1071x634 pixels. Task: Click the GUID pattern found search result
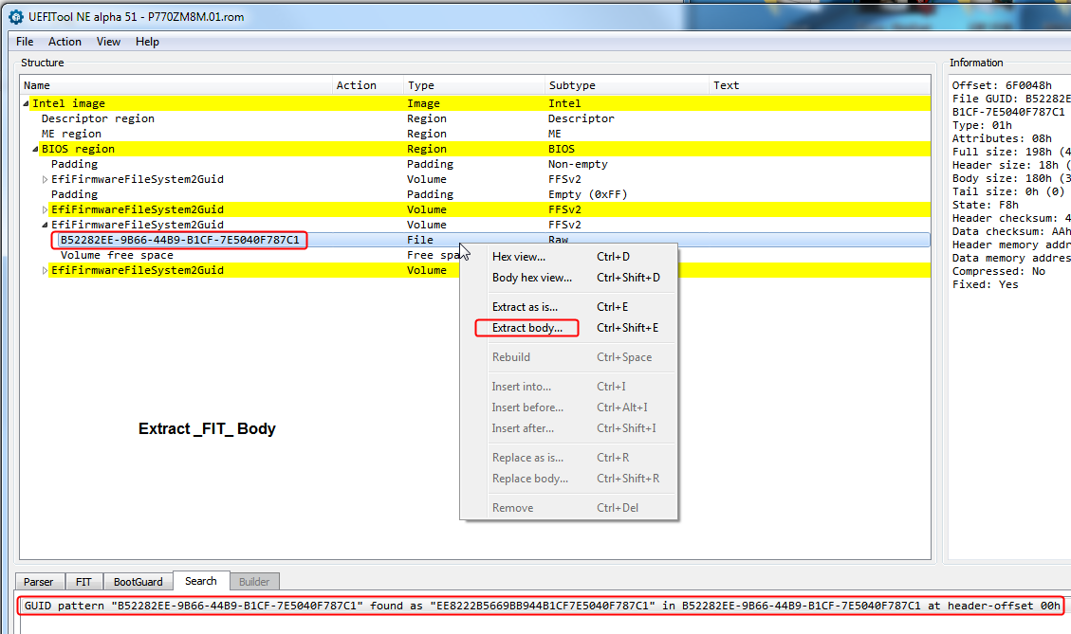tap(542, 606)
